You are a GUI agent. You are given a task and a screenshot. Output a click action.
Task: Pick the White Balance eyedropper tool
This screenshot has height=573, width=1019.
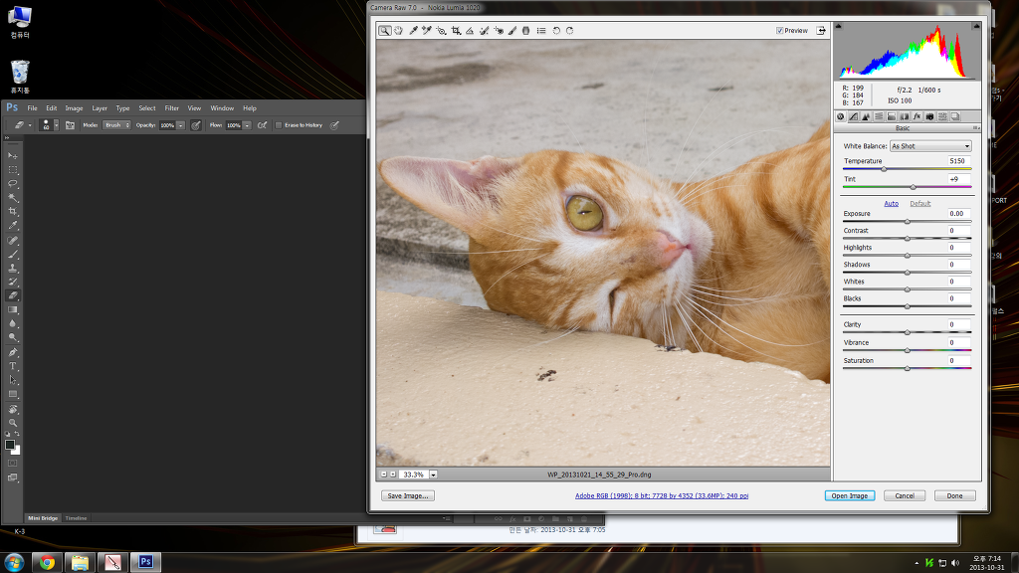click(413, 31)
